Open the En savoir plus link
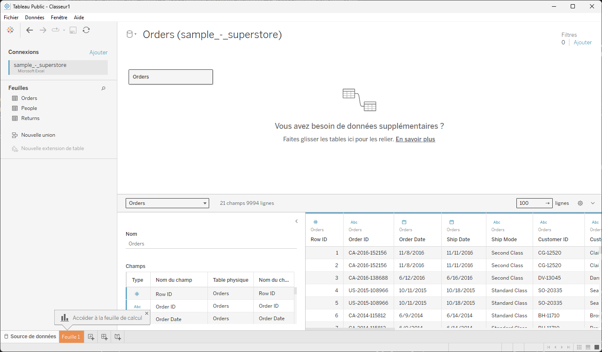Screen dimensions: 602x352 coord(415,139)
